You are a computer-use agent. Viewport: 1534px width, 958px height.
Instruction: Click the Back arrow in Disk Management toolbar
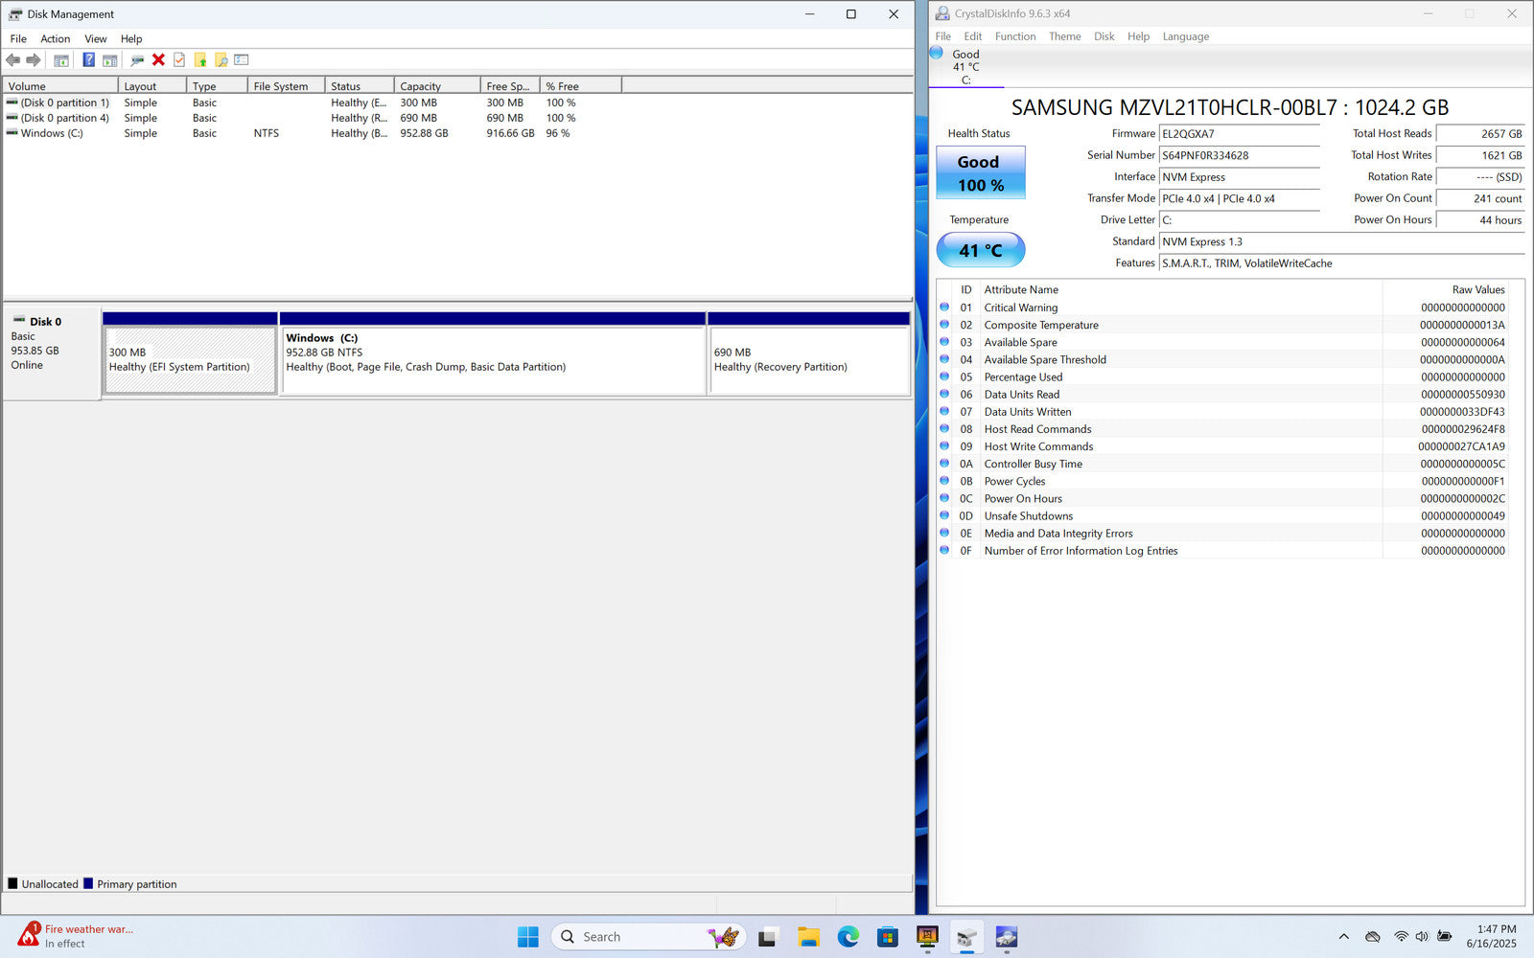13,60
